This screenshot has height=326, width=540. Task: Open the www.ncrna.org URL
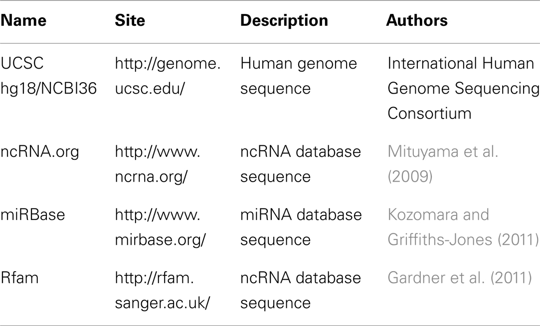pos(158,164)
